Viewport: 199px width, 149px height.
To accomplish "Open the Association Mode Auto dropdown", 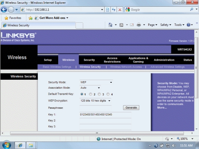I will coord(90,88).
